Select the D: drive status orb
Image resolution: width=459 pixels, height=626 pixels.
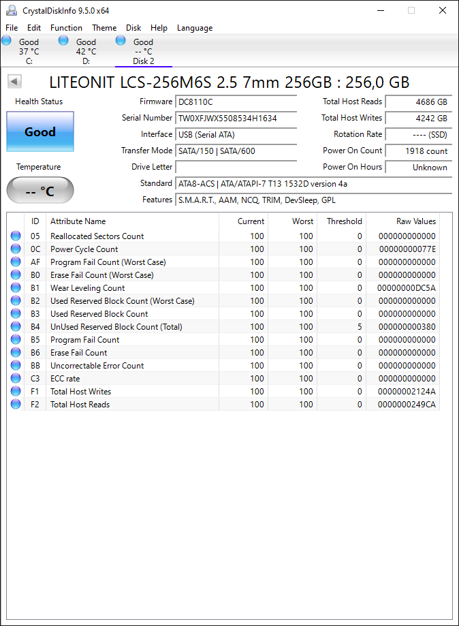pyautogui.click(x=63, y=40)
